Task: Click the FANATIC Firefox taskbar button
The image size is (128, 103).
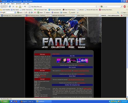Action: click(x=28, y=101)
